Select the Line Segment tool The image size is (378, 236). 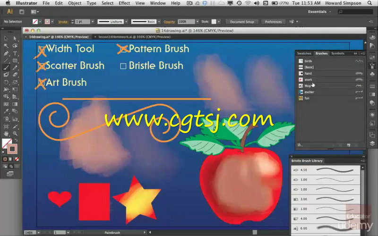tap(6, 60)
